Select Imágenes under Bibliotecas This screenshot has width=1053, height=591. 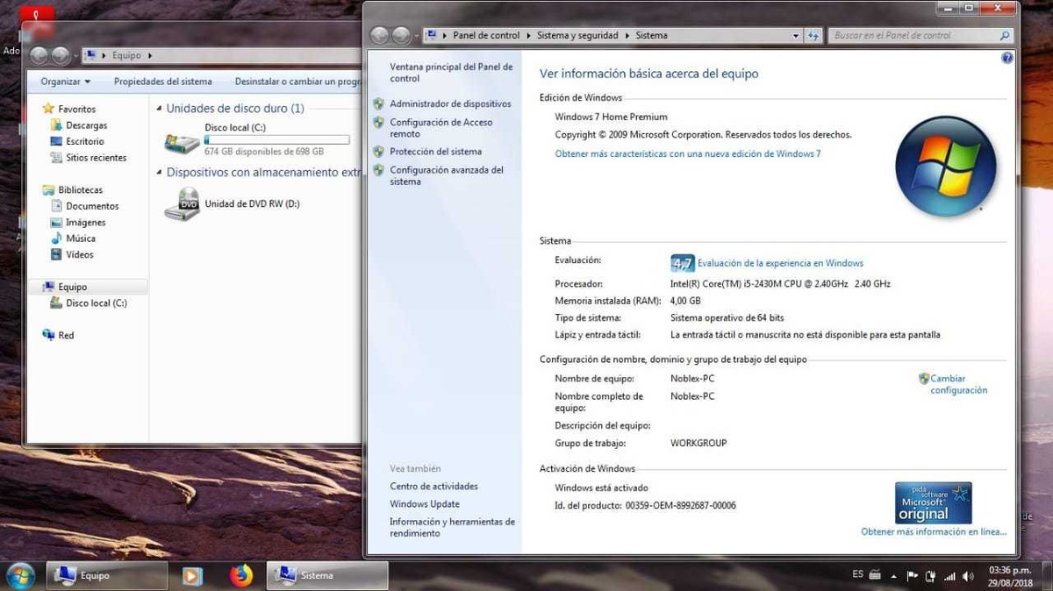tap(86, 223)
